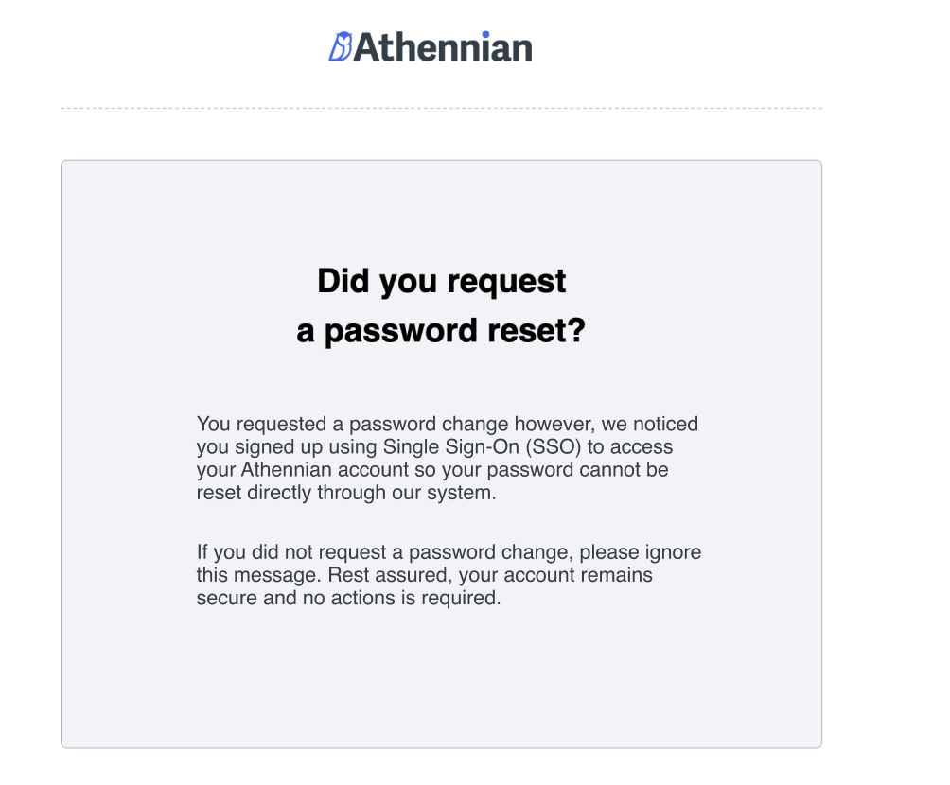The width and height of the screenshot is (950, 785).
Task: Click the dashed divider line below the logo
Action: coord(441,109)
